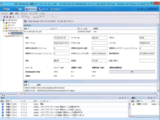Click the モデル field showing DDVE
This screenshot has width=160, height=120.
[147, 38]
